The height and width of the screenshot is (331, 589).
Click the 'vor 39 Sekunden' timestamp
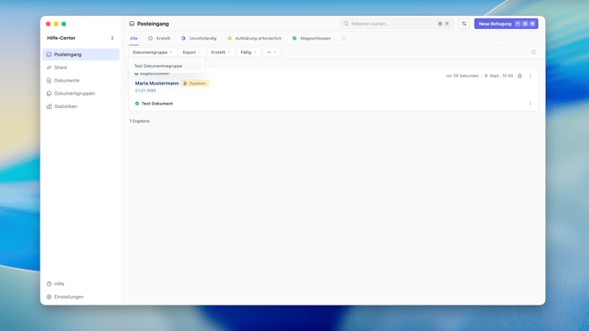click(462, 76)
